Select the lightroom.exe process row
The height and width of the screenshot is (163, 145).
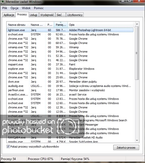click(x=70, y=30)
